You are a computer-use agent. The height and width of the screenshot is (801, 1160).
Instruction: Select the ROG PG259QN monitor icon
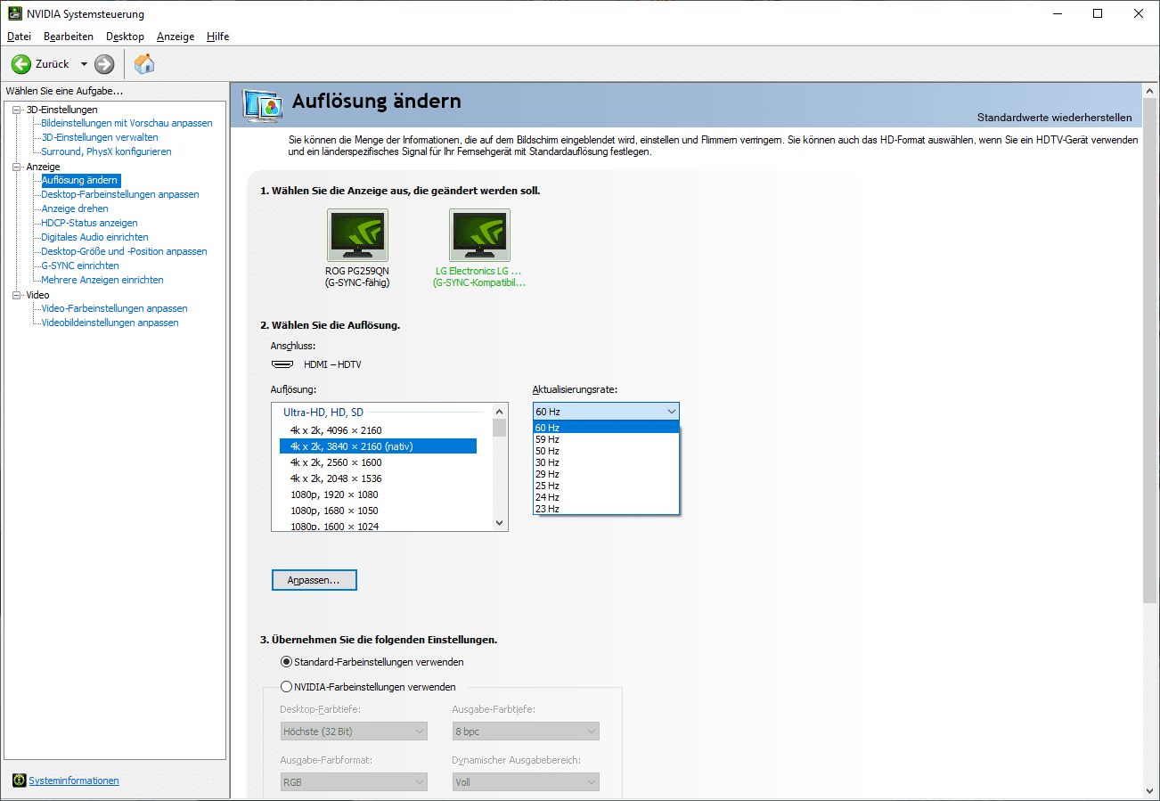click(357, 235)
